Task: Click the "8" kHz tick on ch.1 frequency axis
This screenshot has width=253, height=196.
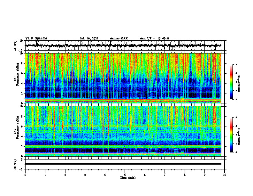Action: click(22, 63)
